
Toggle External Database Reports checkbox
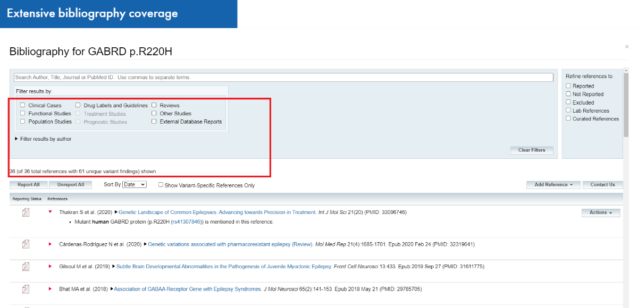(x=154, y=122)
